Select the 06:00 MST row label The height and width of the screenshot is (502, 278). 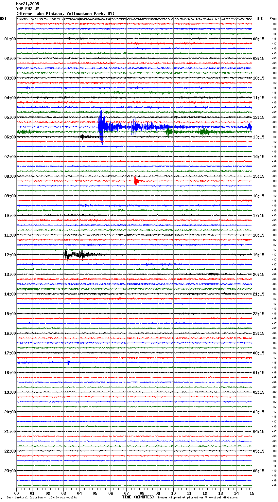10,137
